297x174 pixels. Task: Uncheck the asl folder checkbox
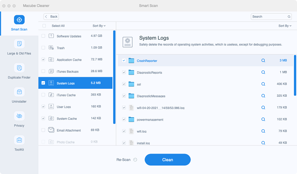coord(124,84)
